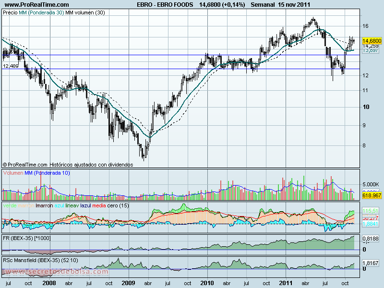Click the 13,897 moving average value tag
Image resolution: width=384 pixels, height=288 pixels.
coord(371,50)
